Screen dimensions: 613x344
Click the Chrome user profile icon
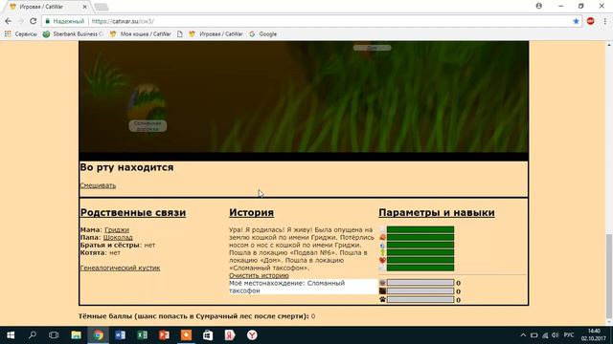tap(538, 6)
